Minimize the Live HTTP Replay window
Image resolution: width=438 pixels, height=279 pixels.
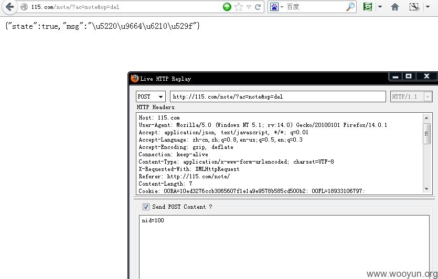pos(396,76)
